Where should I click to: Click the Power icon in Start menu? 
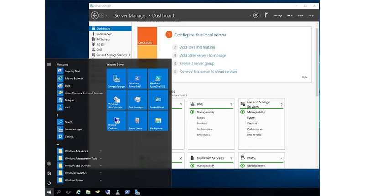[x=49, y=183]
